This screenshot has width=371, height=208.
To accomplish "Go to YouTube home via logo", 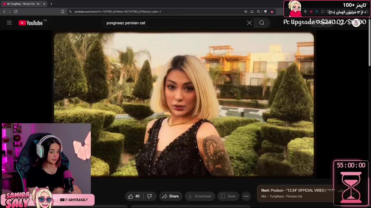I will coord(31,23).
